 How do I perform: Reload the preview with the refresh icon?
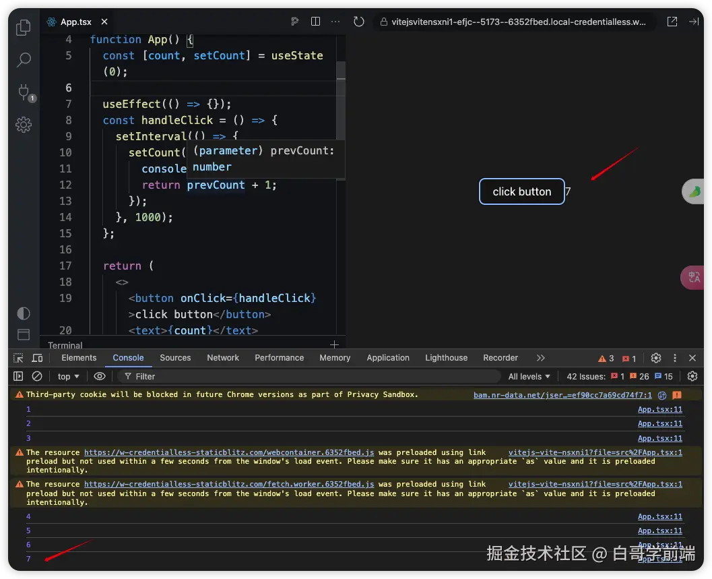coord(359,22)
